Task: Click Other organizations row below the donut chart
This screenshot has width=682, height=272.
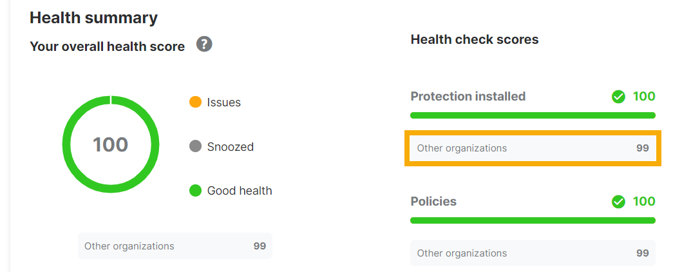Action: point(175,246)
